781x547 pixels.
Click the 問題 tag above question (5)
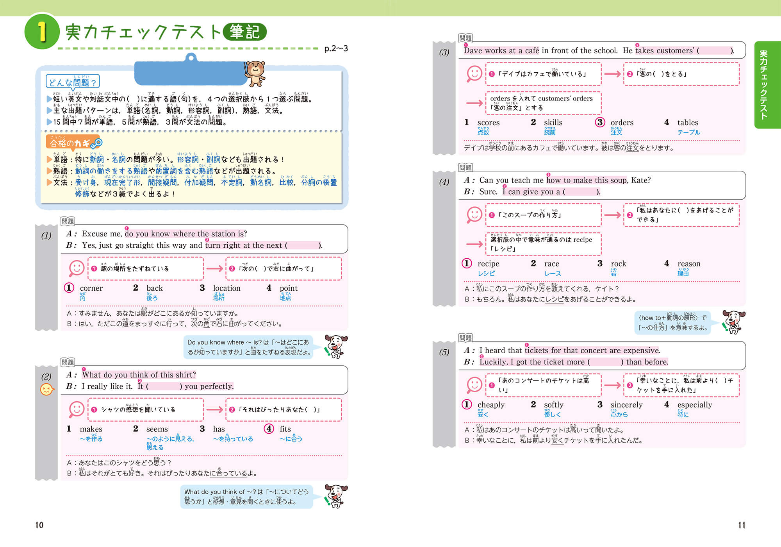465,338
